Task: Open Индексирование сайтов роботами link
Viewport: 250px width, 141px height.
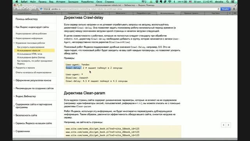Action: click(x=31, y=34)
